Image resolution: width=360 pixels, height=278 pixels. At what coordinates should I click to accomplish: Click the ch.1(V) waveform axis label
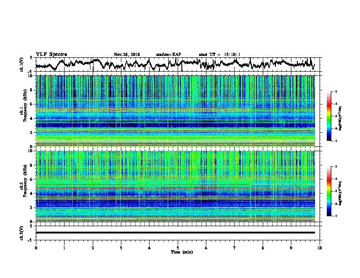(21, 65)
